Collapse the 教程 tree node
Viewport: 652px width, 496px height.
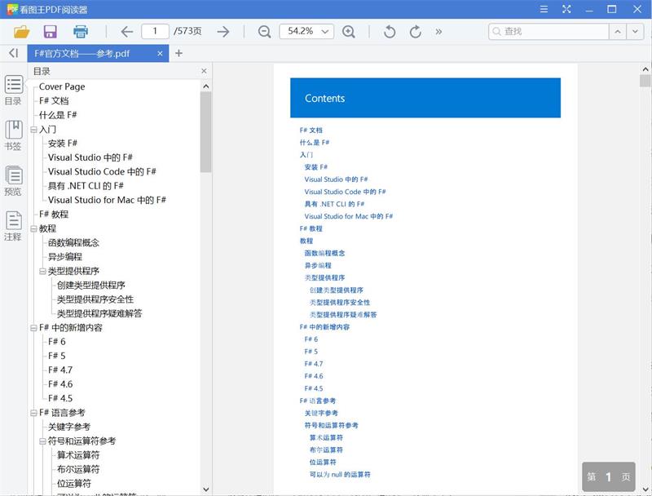pos(33,229)
